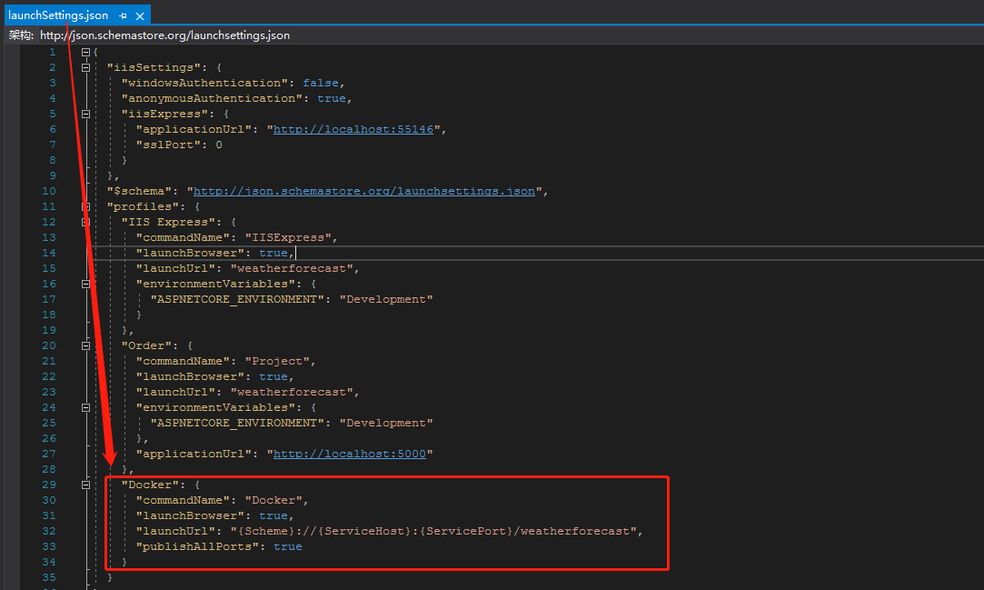Click launchBrowser true value on line 22
The image size is (984, 590).
273,376
